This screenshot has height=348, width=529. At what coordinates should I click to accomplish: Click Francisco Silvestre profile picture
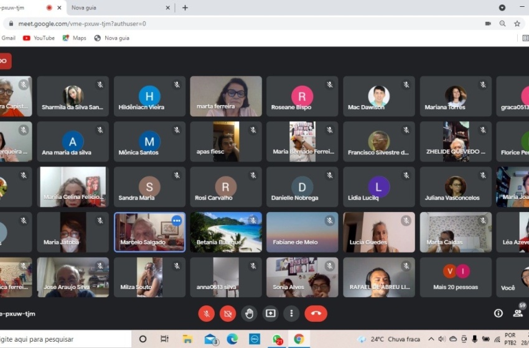378,141
